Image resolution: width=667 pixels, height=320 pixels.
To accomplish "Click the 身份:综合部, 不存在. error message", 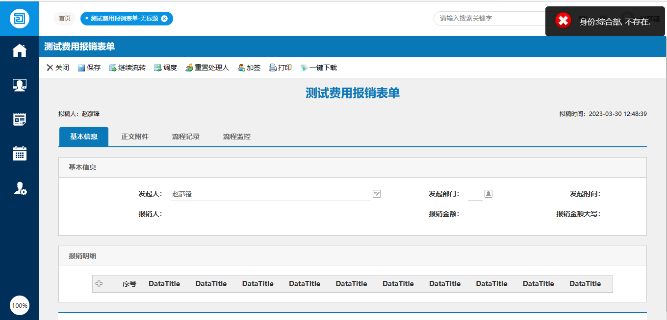I will pyautogui.click(x=615, y=21).
